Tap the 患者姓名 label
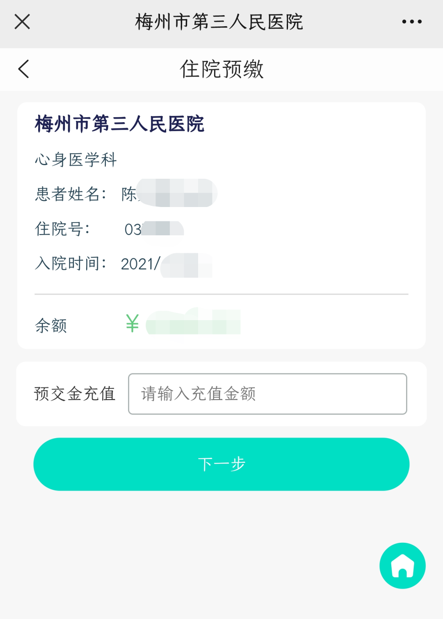The image size is (443, 619). pyautogui.click(x=70, y=194)
